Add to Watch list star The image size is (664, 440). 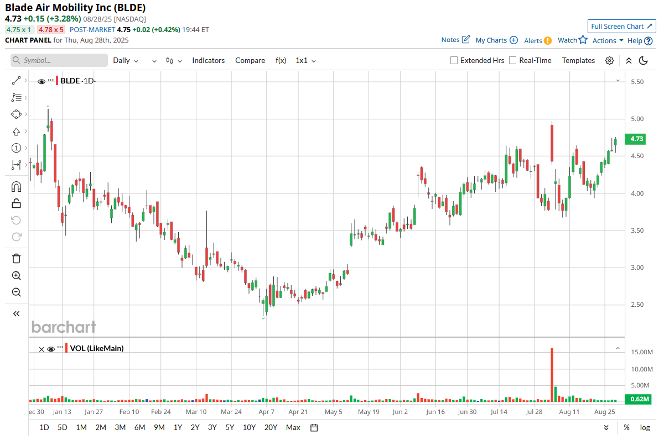572,40
